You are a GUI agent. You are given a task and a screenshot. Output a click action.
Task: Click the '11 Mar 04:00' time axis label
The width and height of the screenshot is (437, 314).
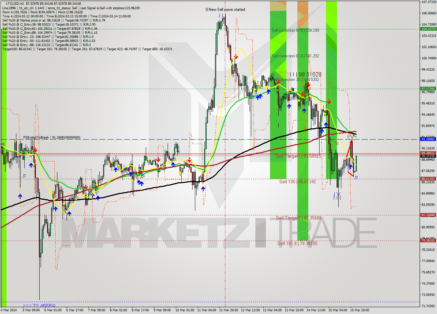[206, 310]
